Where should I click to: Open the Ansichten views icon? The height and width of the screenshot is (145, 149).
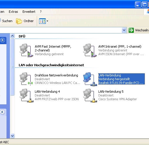pos(42,21)
